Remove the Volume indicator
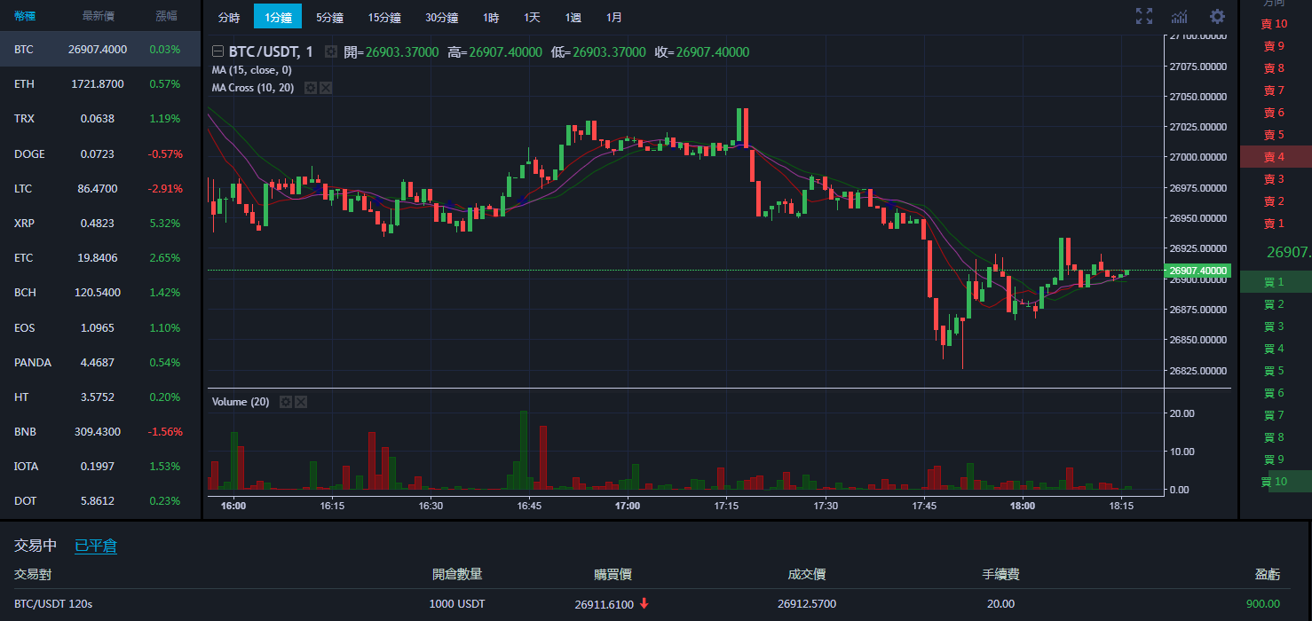1312x621 pixels. (x=300, y=402)
